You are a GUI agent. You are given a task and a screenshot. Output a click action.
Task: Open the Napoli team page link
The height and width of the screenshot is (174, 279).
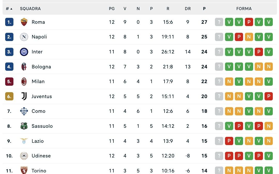point(39,37)
